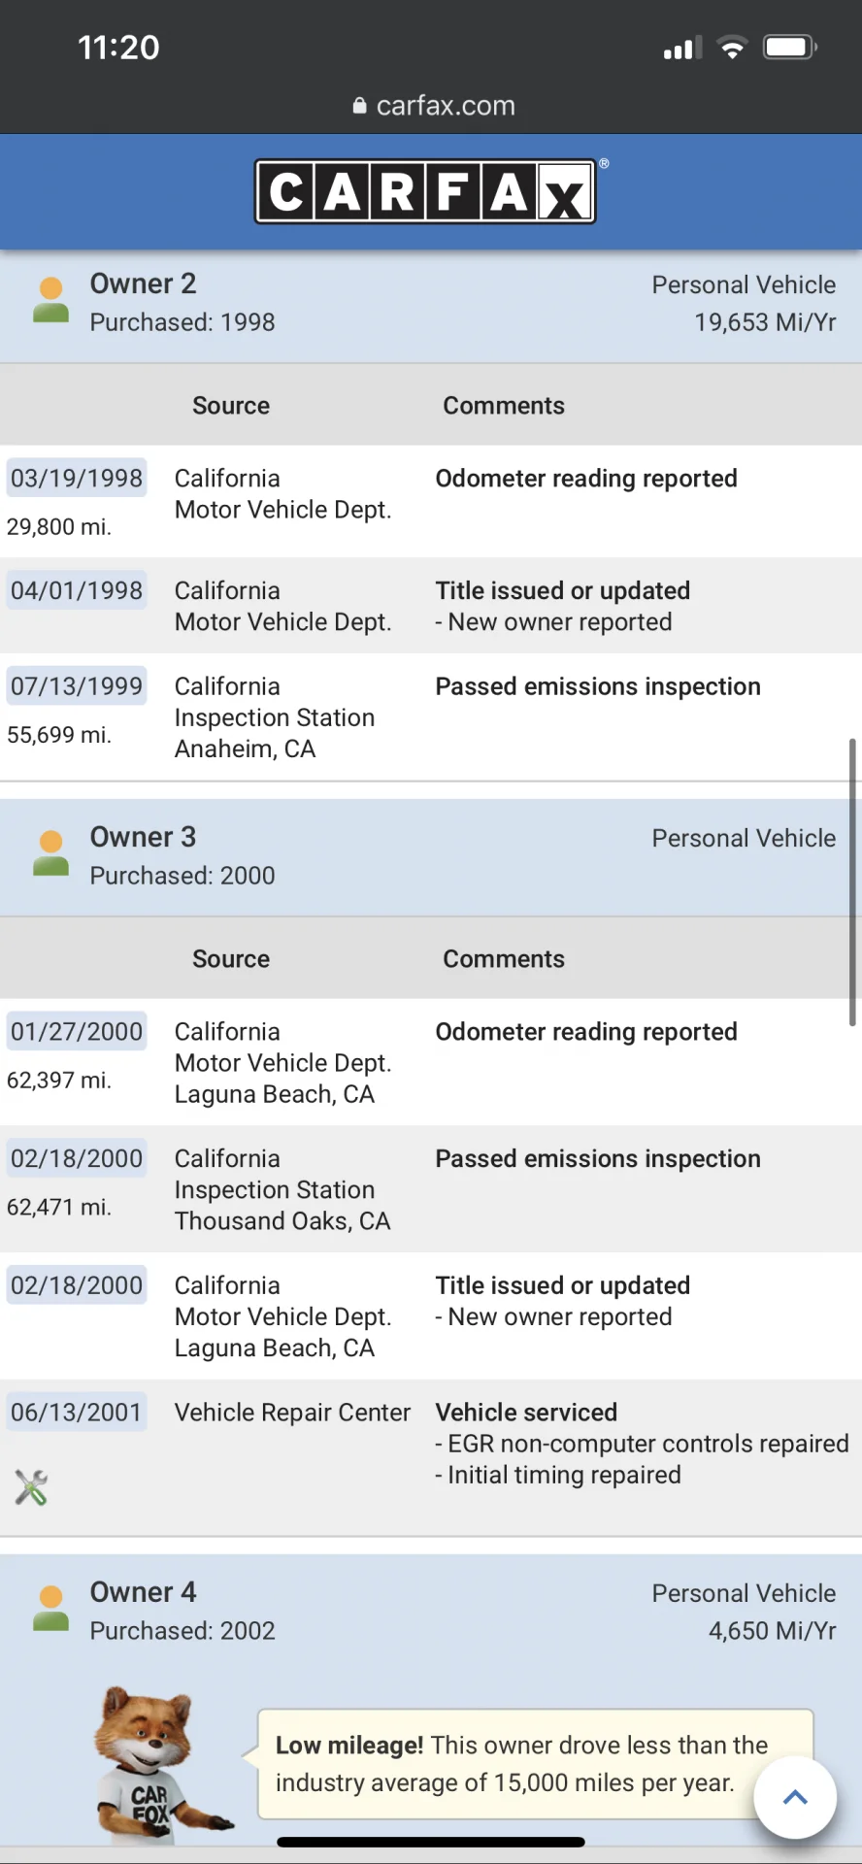Screen dimensions: 862x1864
Task: Tap the CARFAX logo in header
Action: 425,191
